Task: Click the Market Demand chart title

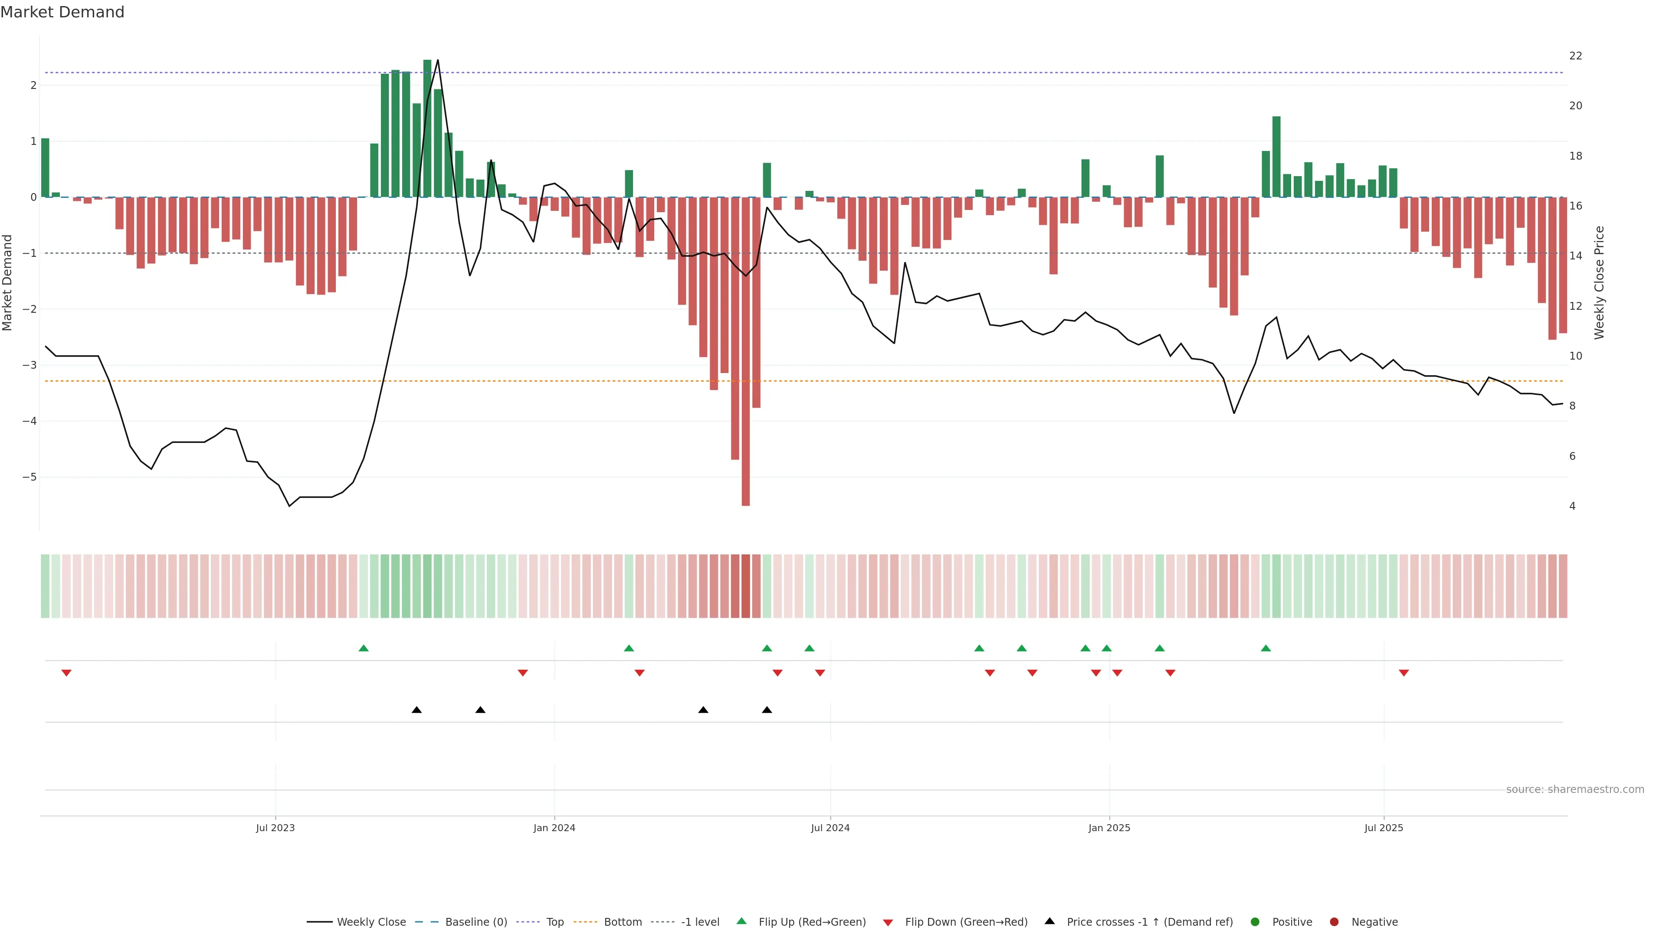Action: (62, 12)
